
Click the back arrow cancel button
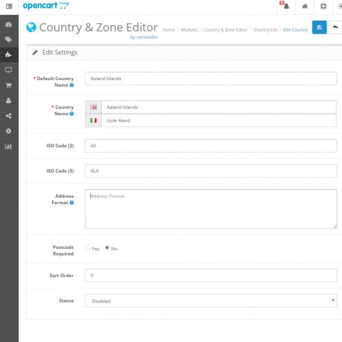[x=335, y=27]
